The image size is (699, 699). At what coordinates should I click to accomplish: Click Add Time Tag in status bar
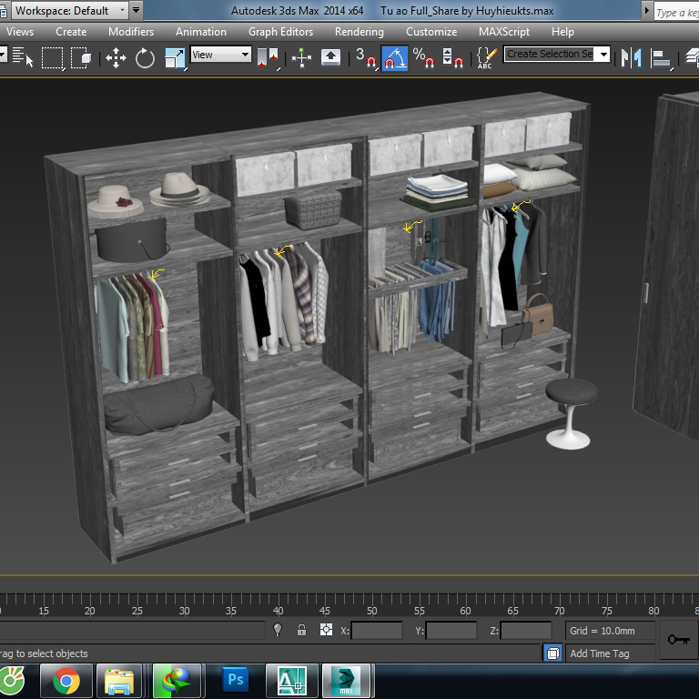(599, 653)
